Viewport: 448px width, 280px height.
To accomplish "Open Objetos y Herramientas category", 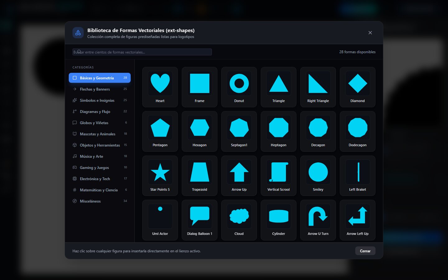I will (100, 145).
